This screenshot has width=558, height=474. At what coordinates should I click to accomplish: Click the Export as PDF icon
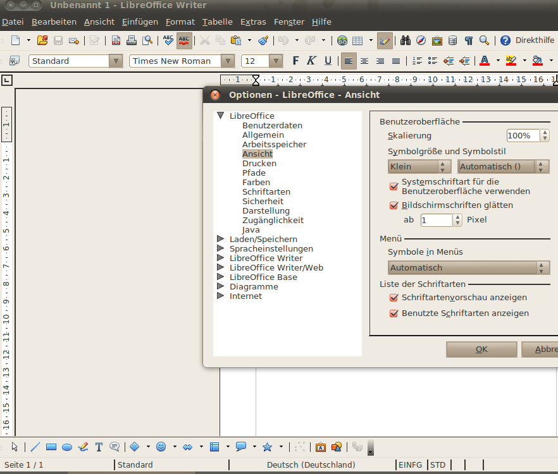pos(116,40)
